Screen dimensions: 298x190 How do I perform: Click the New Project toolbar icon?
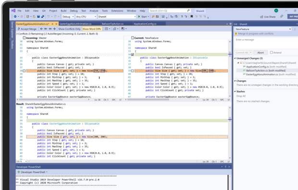(x=28, y=17)
